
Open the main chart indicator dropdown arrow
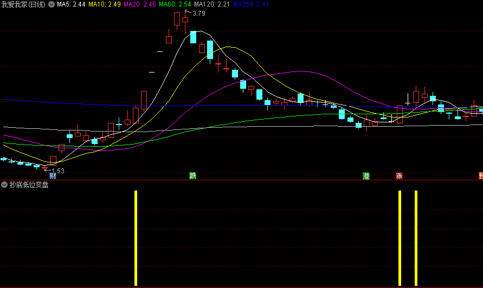pos(51,4)
